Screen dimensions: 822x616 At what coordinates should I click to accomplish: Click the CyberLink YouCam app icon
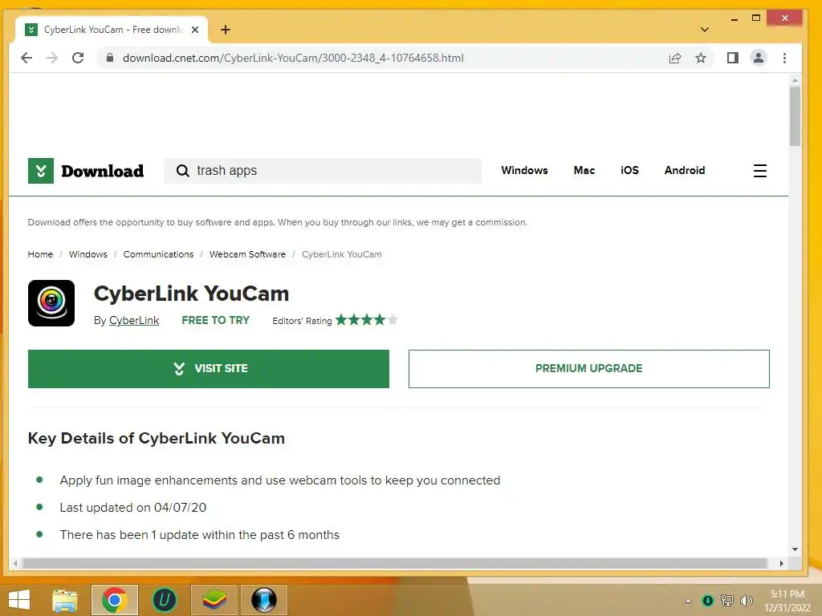(x=51, y=303)
